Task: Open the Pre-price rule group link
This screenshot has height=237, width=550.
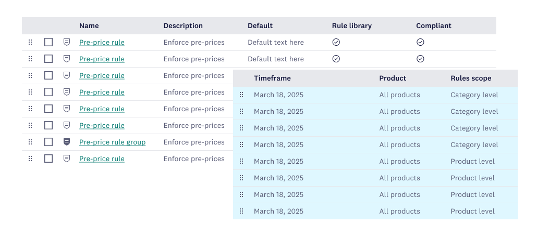Action: (x=112, y=142)
